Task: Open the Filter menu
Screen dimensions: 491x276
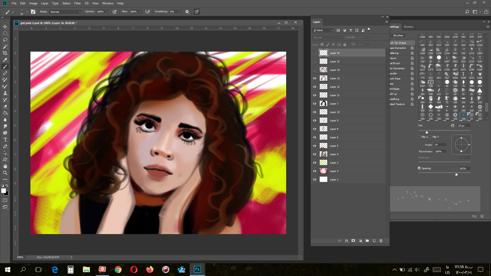Action: (77, 3)
